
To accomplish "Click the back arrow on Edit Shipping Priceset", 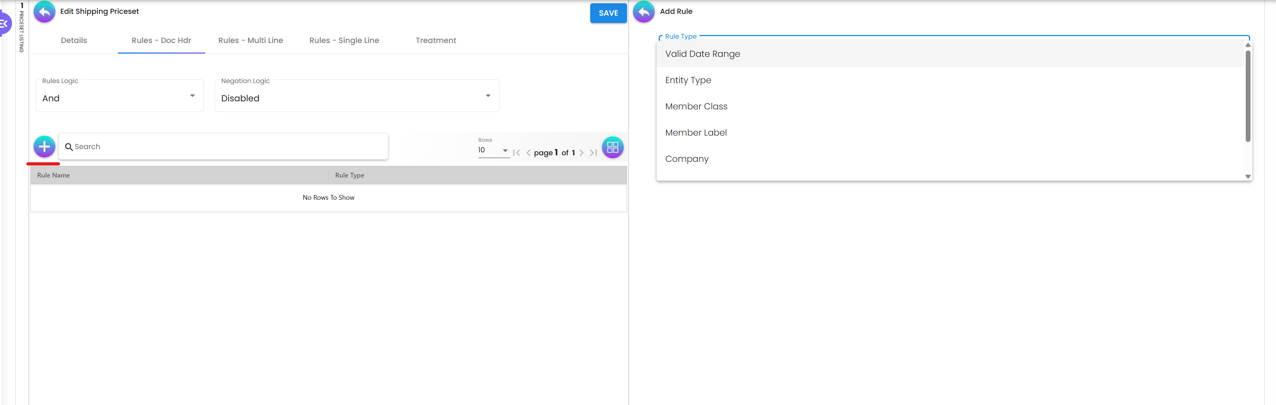I will tap(44, 12).
